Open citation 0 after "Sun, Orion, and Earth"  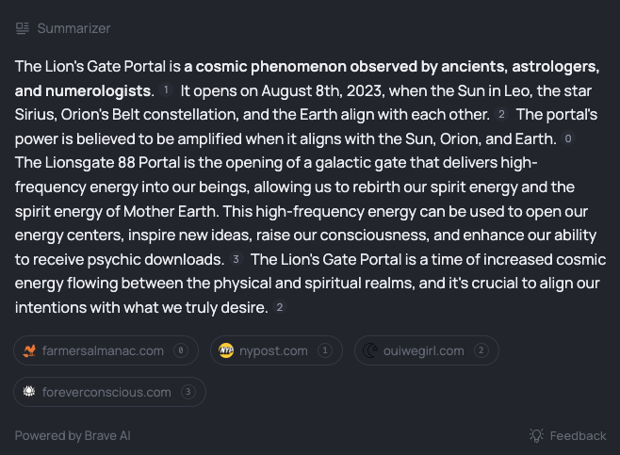(x=568, y=138)
